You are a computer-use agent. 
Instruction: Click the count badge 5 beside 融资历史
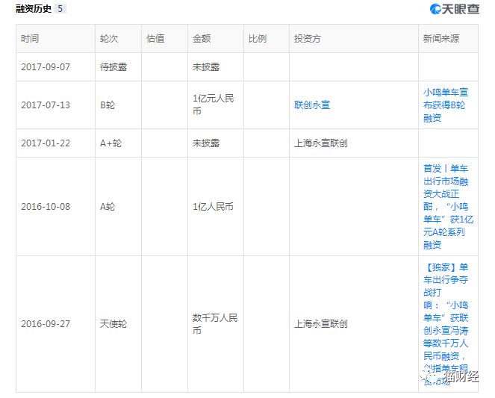60,9
